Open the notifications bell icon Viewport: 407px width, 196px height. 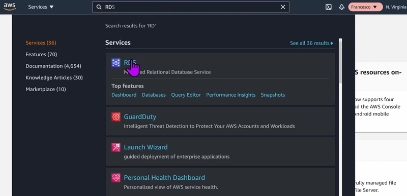[341, 7]
